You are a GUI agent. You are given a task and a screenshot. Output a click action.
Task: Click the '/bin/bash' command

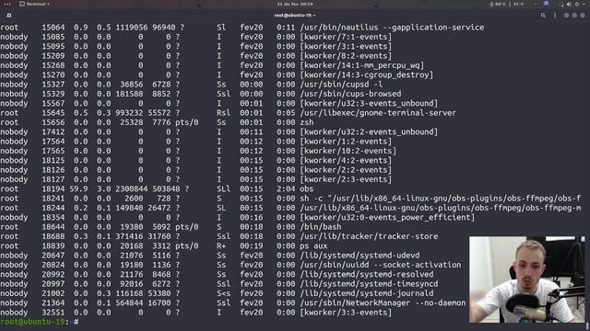pyautogui.click(x=321, y=227)
